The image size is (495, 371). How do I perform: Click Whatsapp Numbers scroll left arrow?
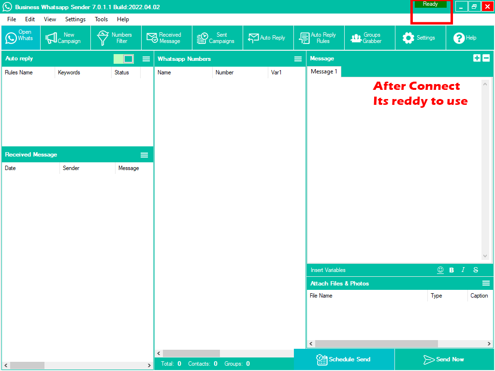[x=159, y=353]
